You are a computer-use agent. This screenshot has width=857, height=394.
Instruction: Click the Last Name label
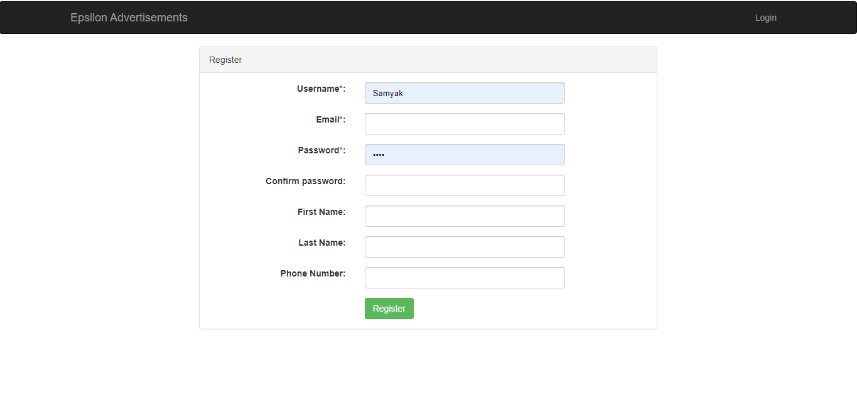(321, 243)
